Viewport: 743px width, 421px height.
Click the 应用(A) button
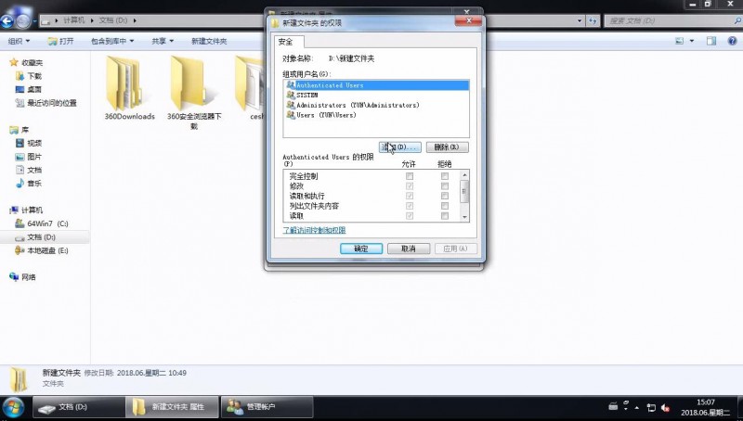tap(456, 249)
